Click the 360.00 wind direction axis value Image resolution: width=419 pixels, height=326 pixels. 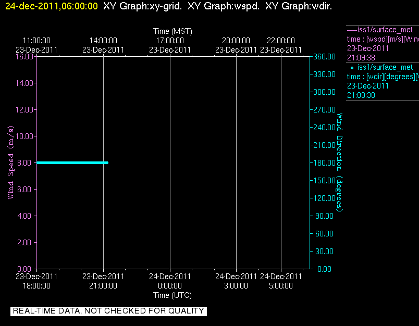324,57
